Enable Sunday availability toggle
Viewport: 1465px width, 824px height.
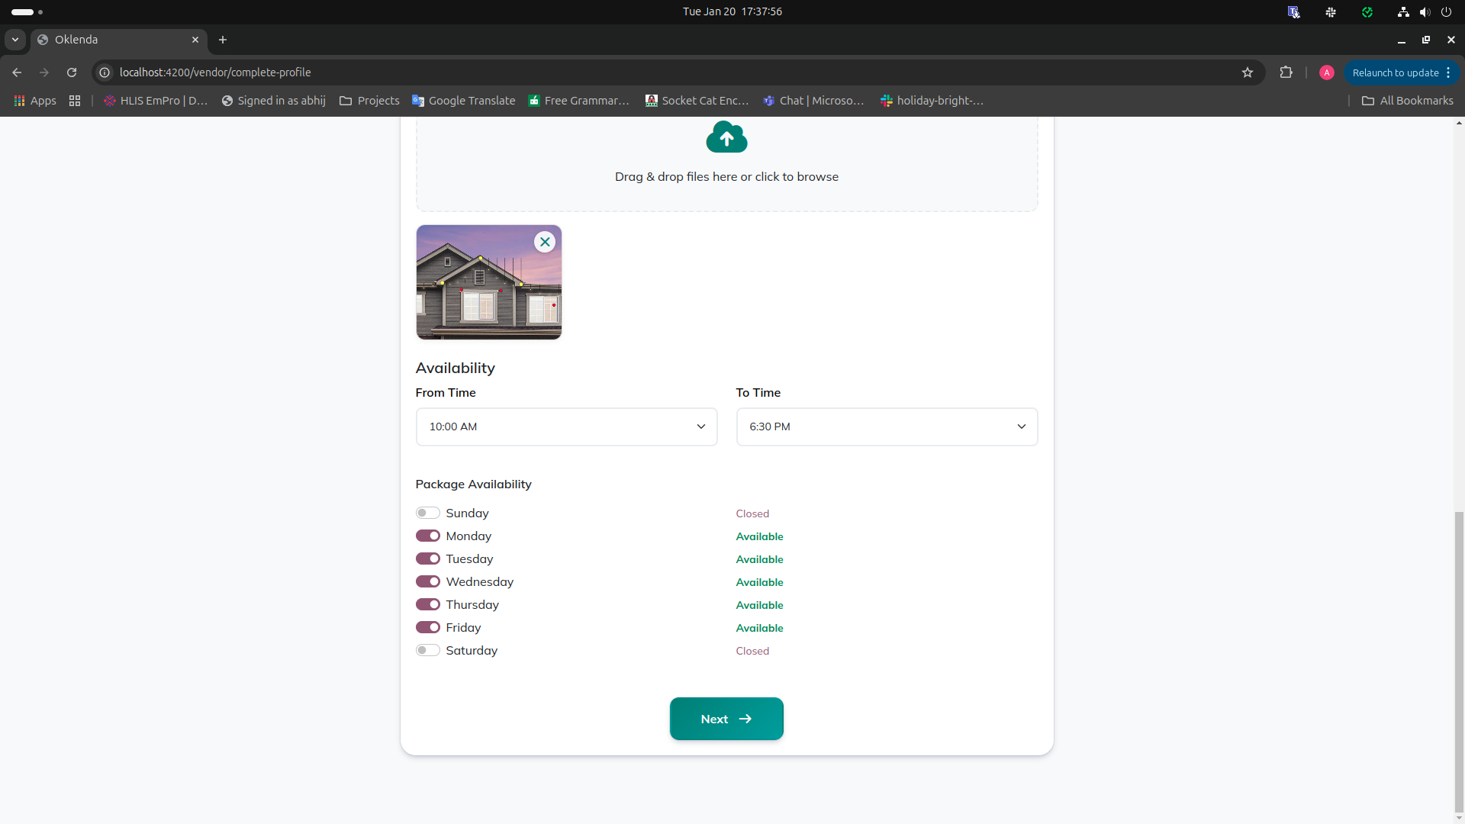point(427,513)
